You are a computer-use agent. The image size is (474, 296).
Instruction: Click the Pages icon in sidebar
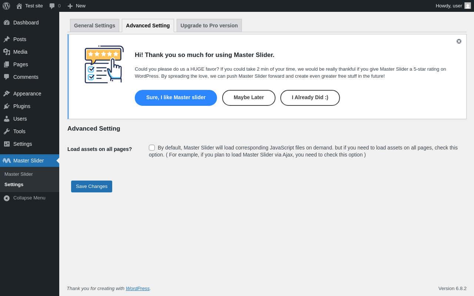(x=7, y=64)
